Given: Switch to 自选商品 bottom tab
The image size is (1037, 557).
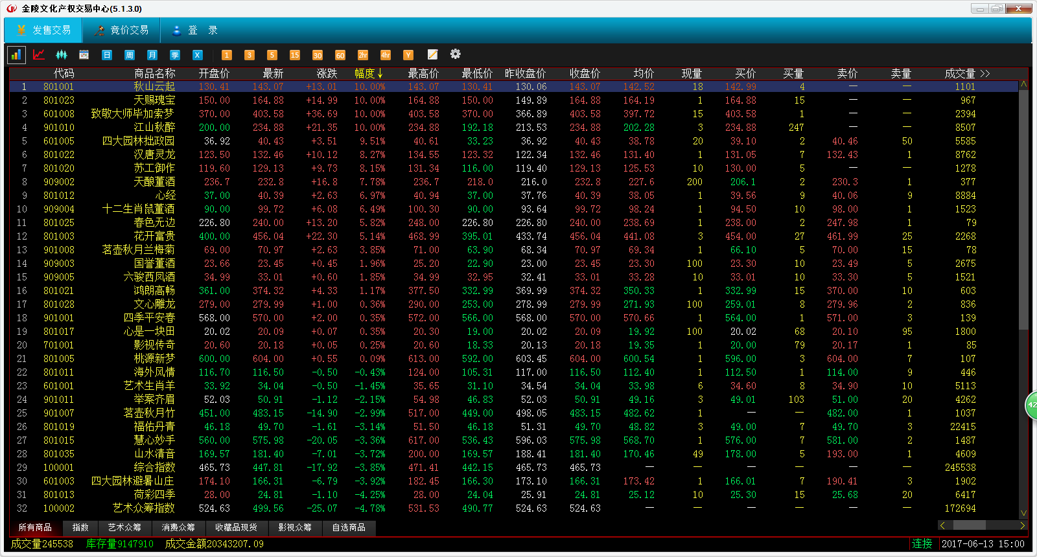Looking at the screenshot, I should coord(349,528).
